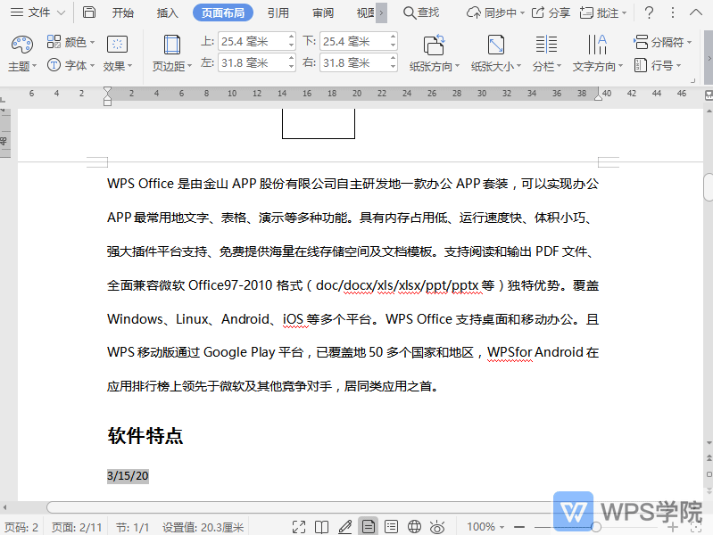Image resolution: width=713 pixels, height=535 pixels.
Task: Click the 软件特点 heading
Action: 145,435
